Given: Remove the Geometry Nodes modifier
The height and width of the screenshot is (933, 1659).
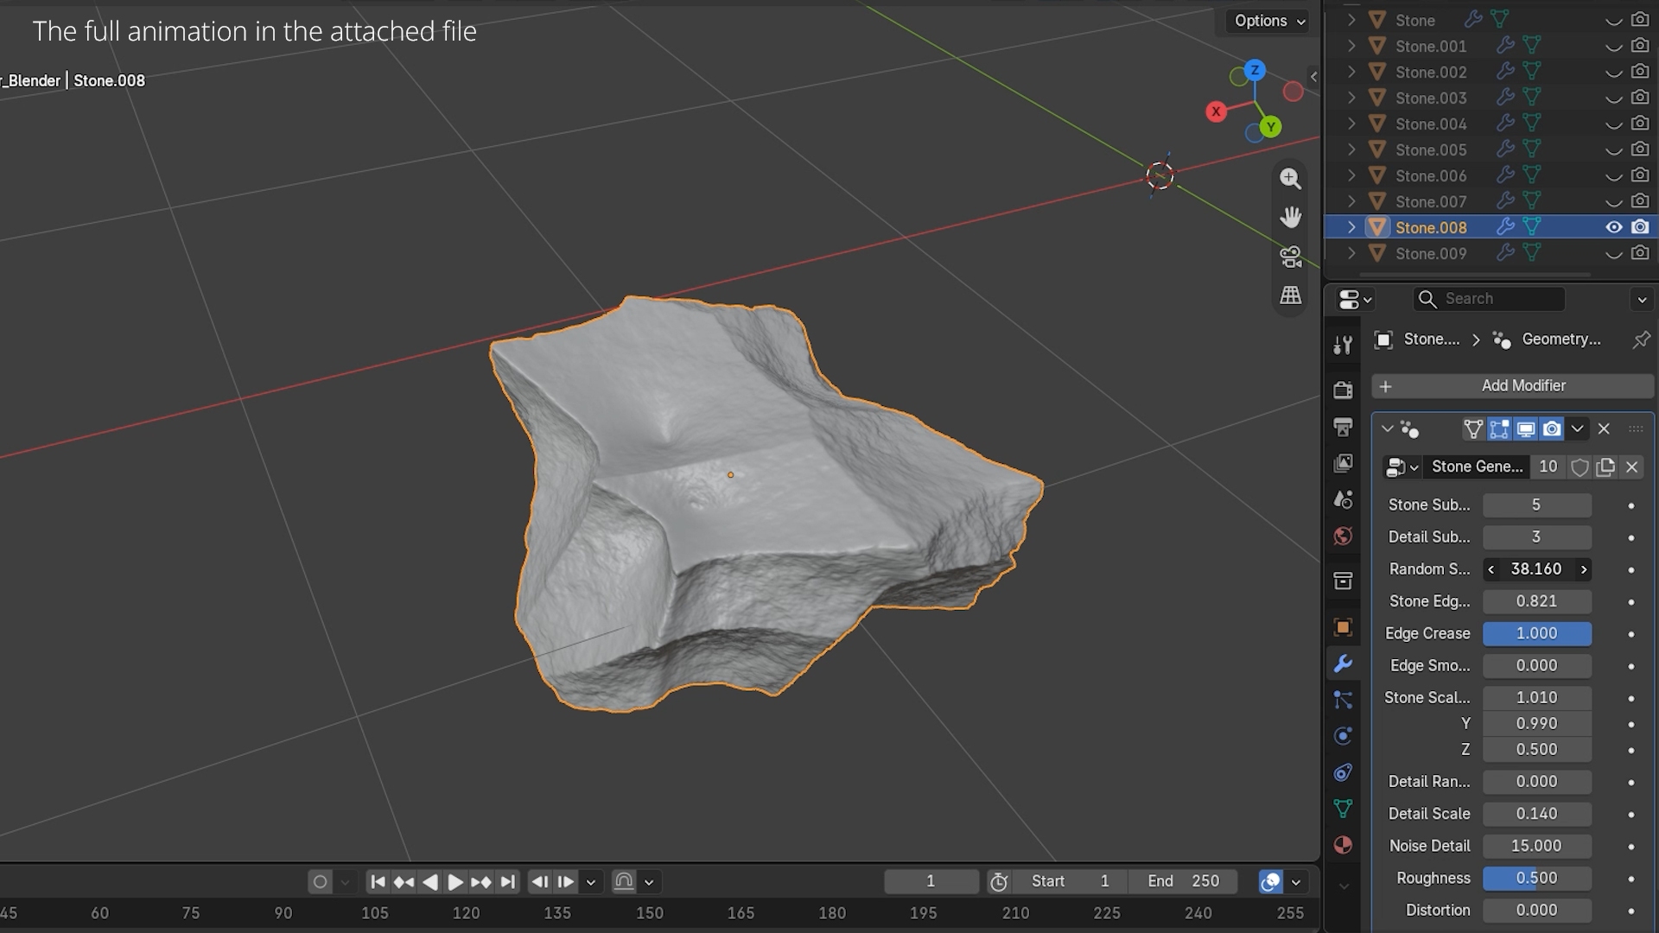Looking at the screenshot, I should (1604, 429).
